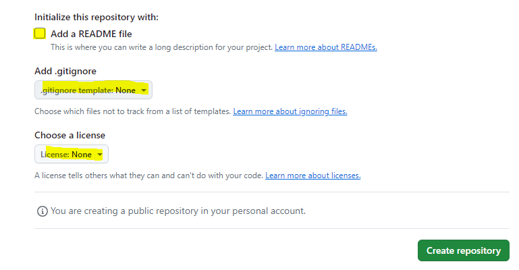The image size is (519, 270).
Task: Click the 'Choose a license' heading text
Action: point(70,135)
